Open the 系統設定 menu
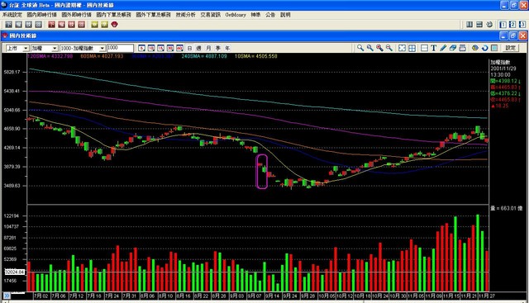This screenshot has height=303, width=529. coord(12,15)
